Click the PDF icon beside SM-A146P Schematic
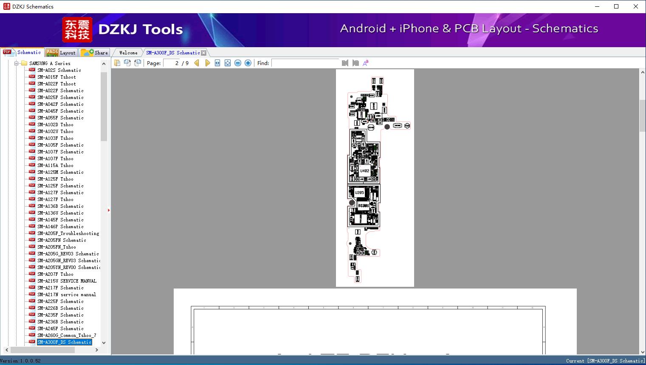The width and height of the screenshot is (646, 365). 32,226
